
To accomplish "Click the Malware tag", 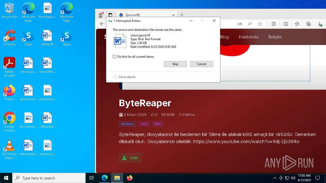I will (x=128, y=124).
